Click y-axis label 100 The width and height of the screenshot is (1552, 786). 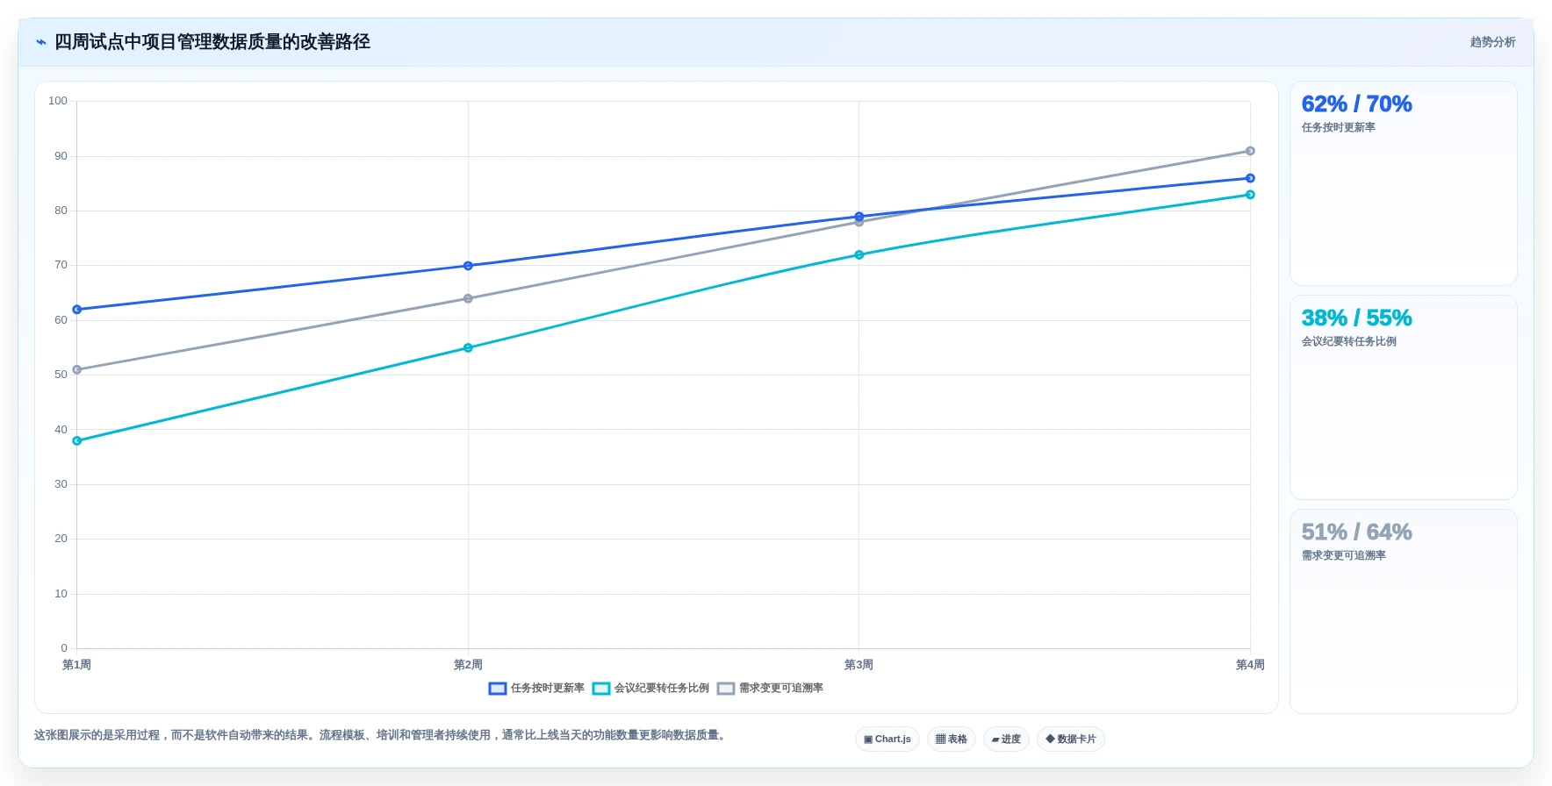click(58, 101)
